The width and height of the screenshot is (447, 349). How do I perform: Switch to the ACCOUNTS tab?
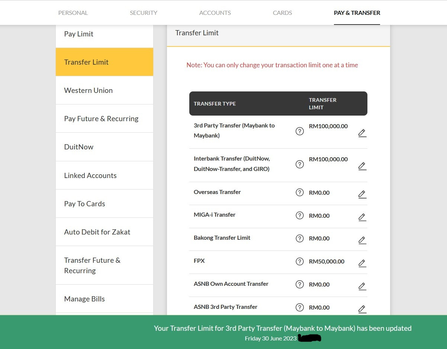215,13
